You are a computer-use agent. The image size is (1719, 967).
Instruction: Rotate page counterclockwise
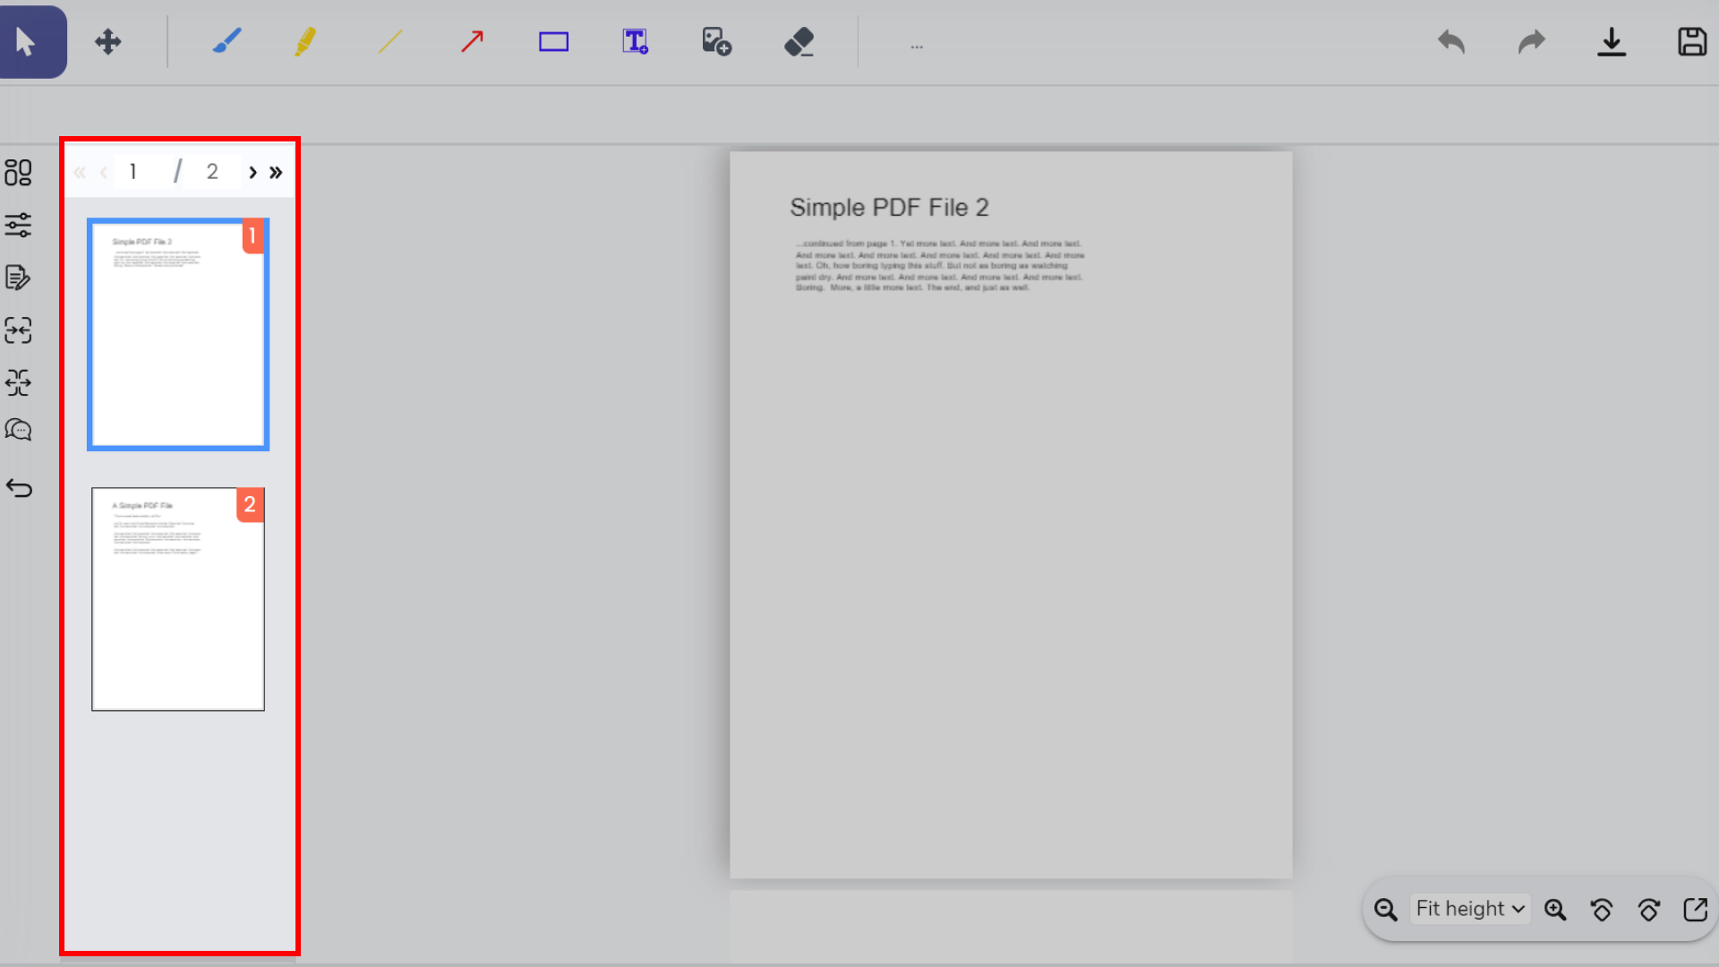pyautogui.click(x=1602, y=910)
